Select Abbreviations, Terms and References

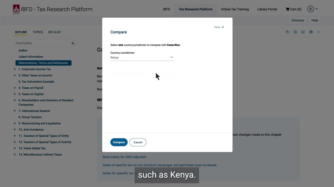tap(43, 63)
